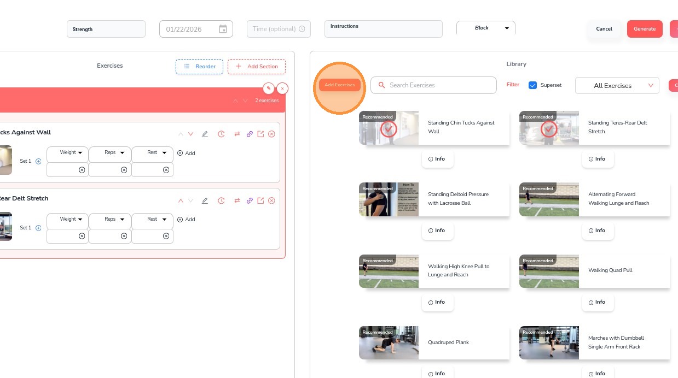Deselect Standing Teres-Rear Delt Stretch checkmark
Viewport: 678px width, 378px height.
[x=549, y=129]
